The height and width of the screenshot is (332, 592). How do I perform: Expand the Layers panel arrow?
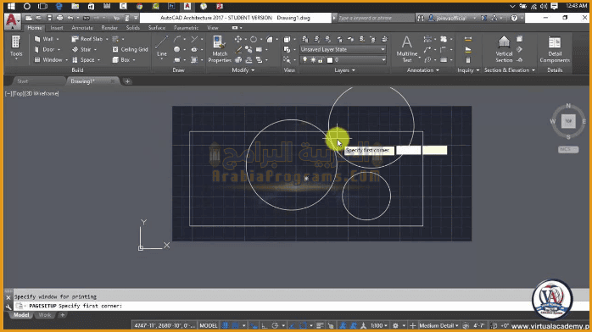pos(354,70)
